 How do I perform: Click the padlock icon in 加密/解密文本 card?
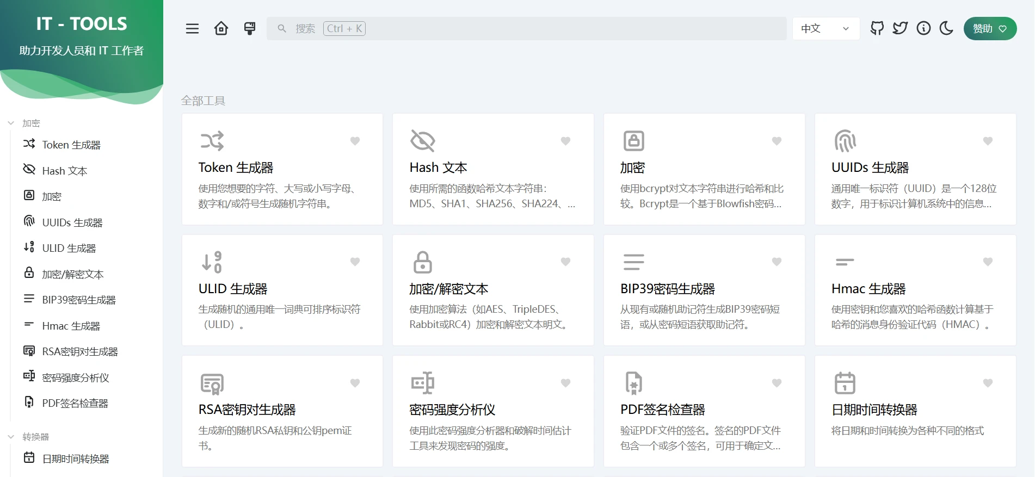tap(422, 262)
